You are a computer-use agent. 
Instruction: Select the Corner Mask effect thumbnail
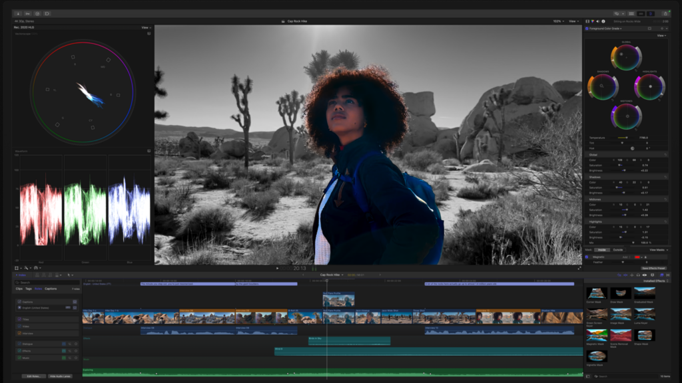pyautogui.click(x=596, y=293)
